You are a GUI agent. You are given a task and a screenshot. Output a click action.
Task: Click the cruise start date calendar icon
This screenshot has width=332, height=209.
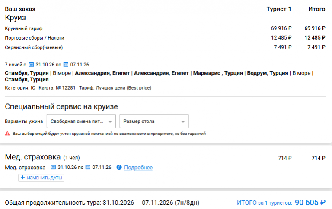tap(31, 65)
